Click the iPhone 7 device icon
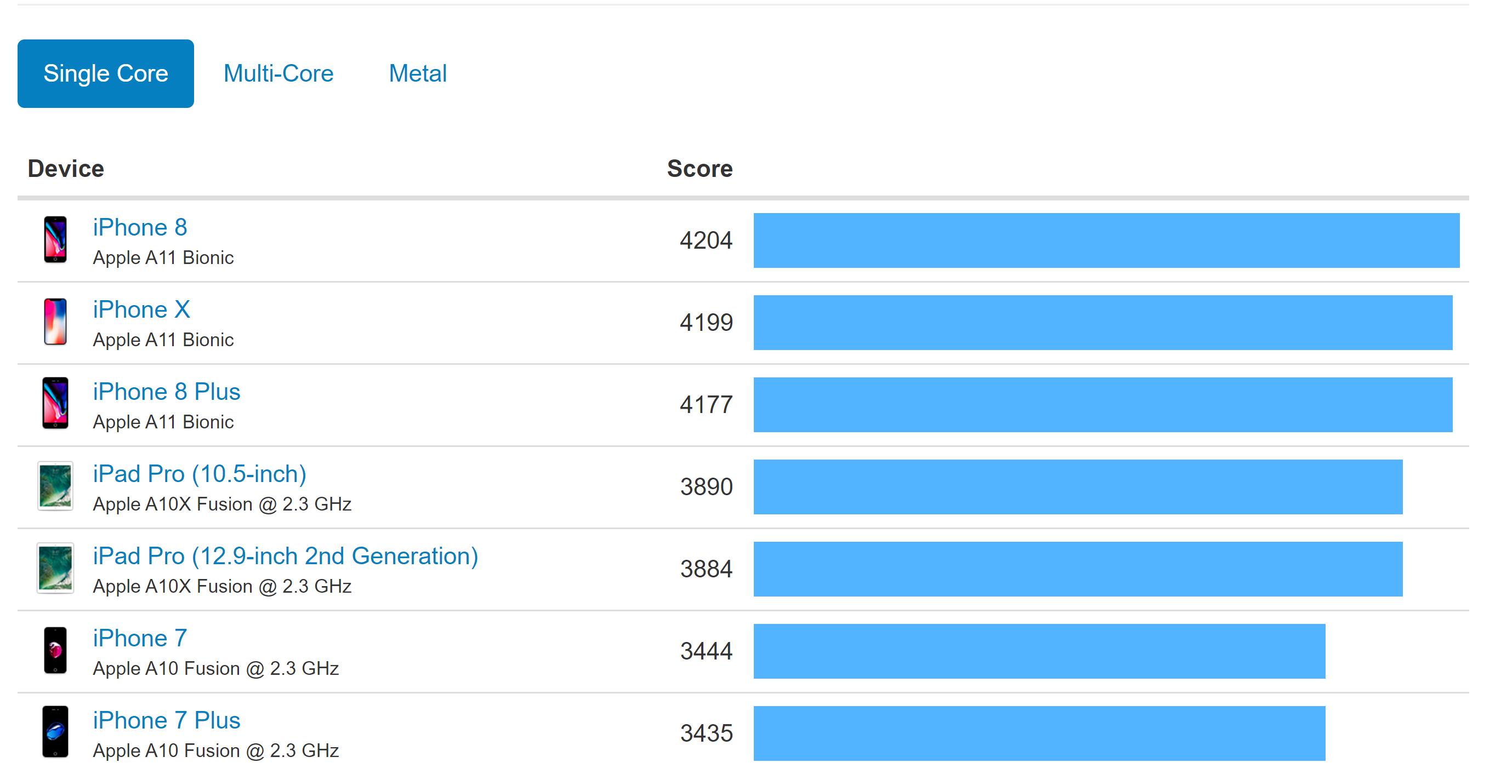Screen dimensions: 1501x774 55,651
